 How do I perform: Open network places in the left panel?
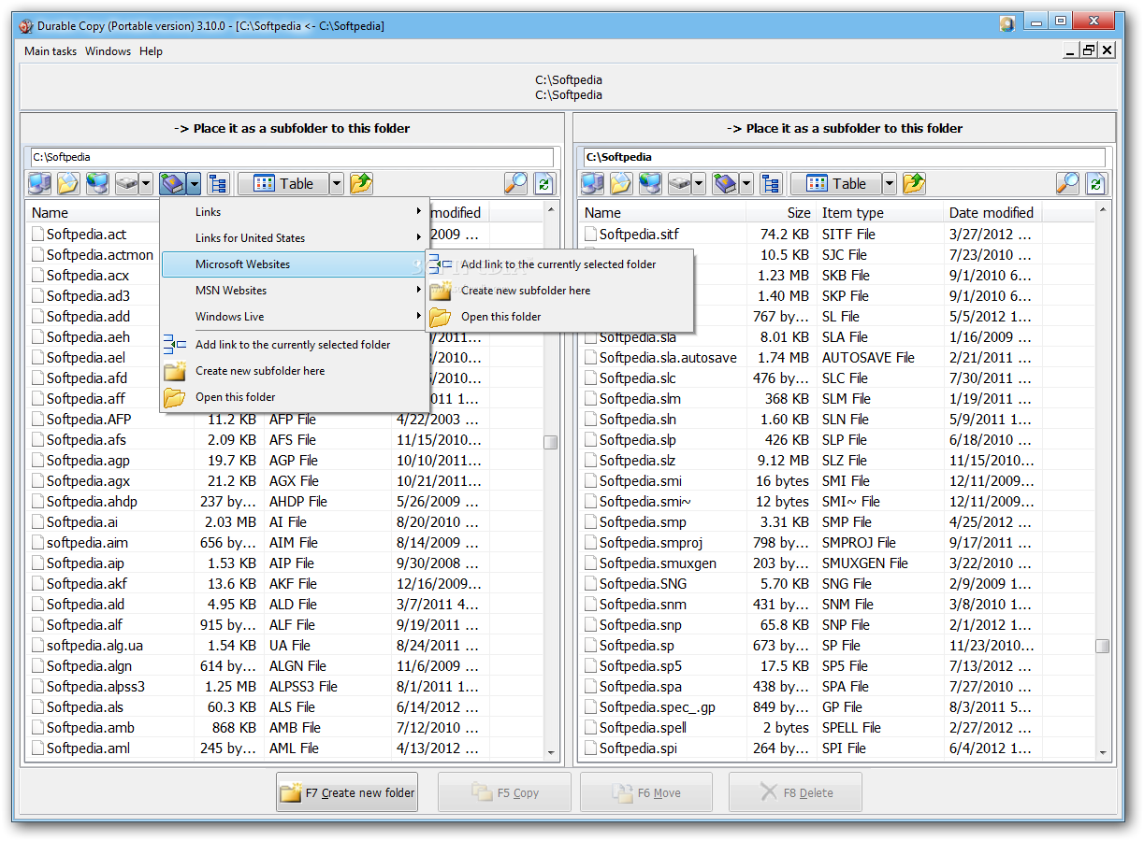pyautogui.click(x=97, y=183)
